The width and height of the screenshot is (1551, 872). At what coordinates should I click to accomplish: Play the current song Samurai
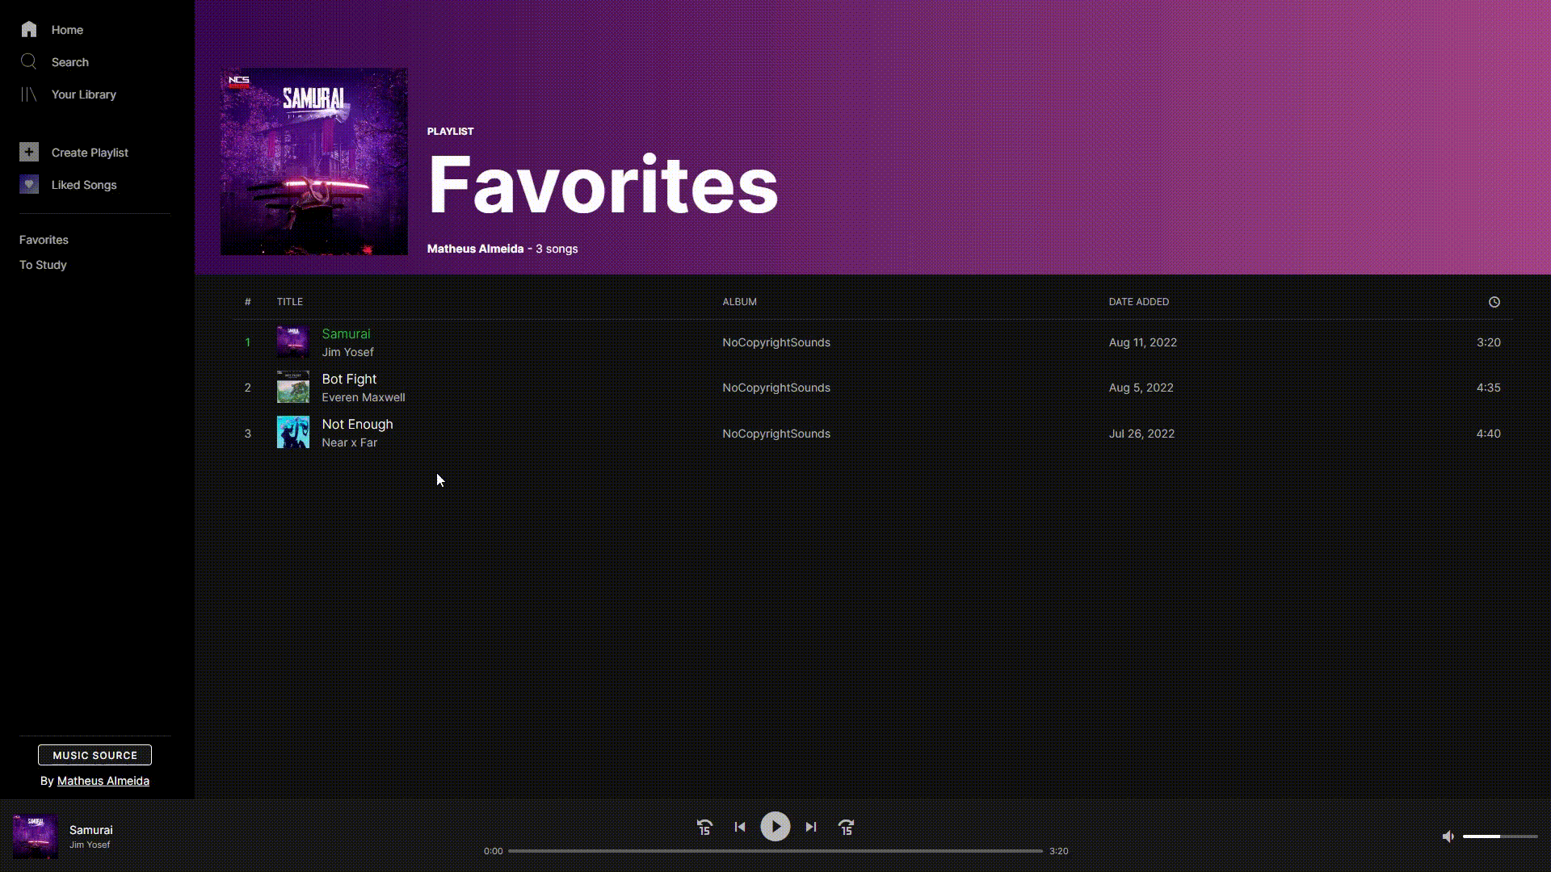tap(775, 827)
